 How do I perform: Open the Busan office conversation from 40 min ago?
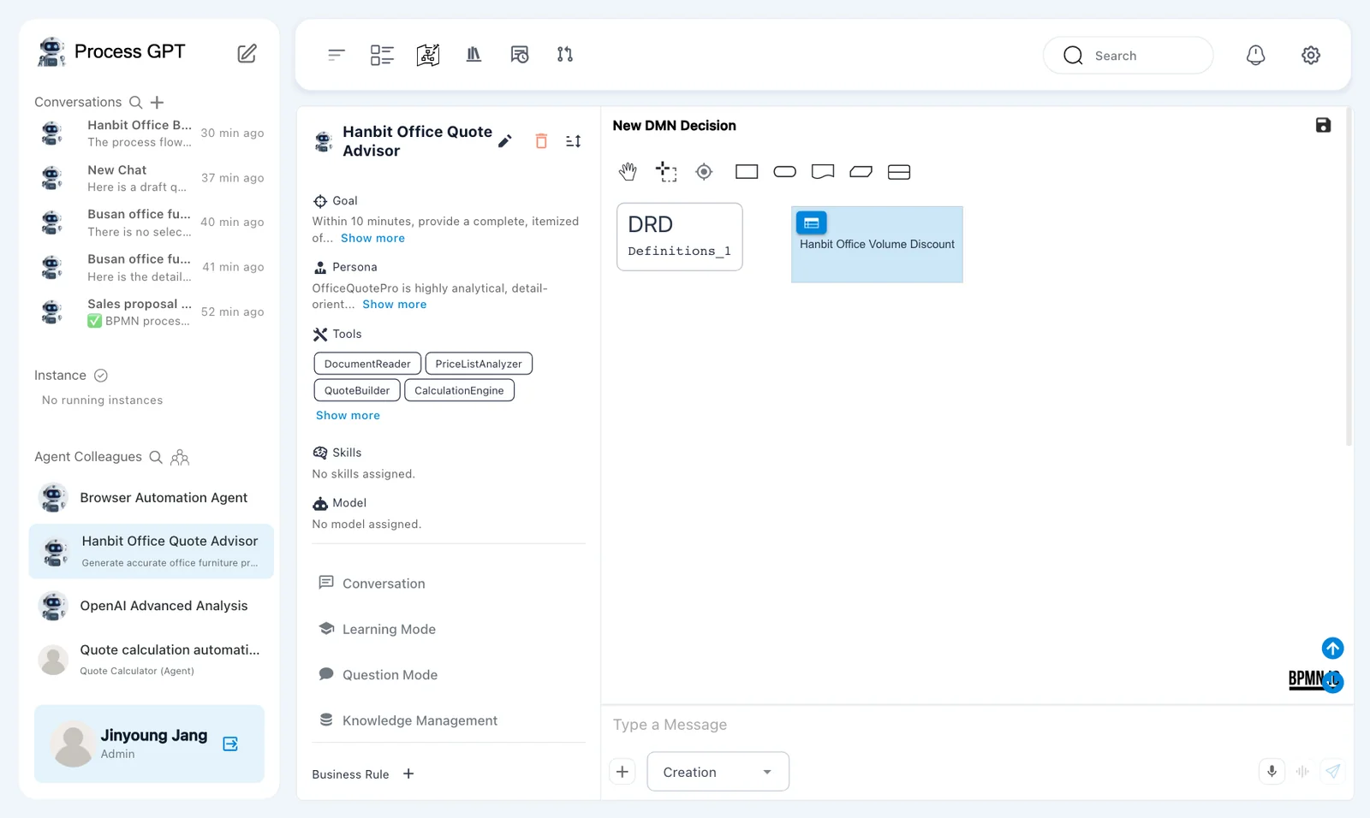(x=151, y=222)
